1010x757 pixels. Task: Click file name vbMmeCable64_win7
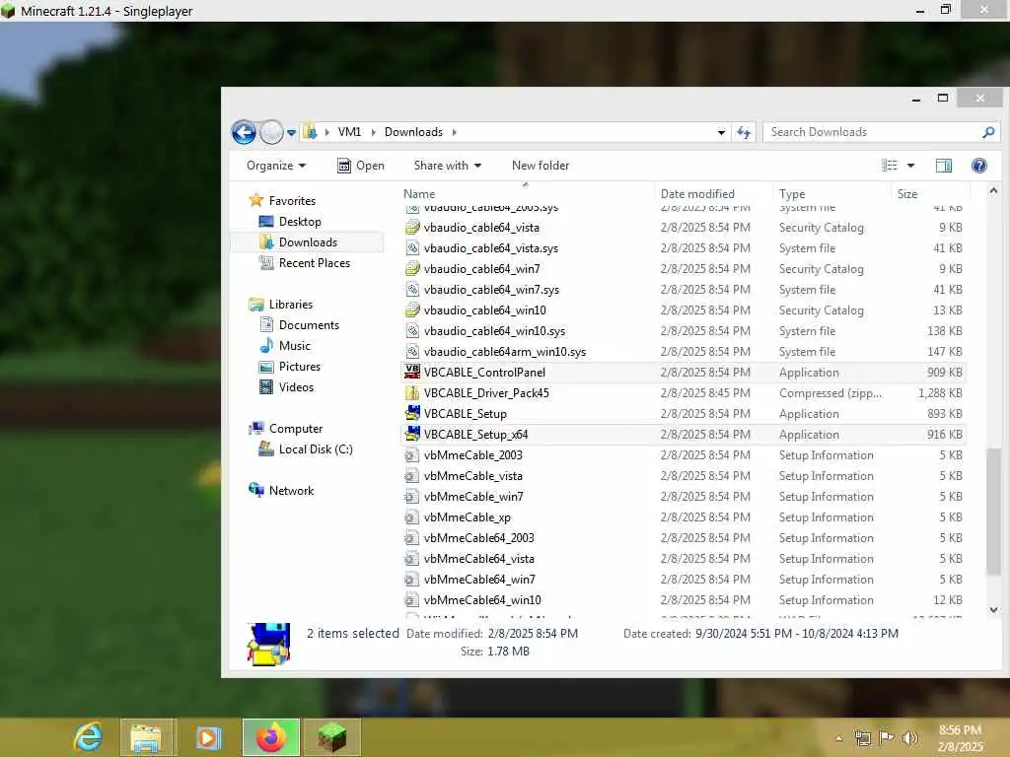click(x=479, y=580)
